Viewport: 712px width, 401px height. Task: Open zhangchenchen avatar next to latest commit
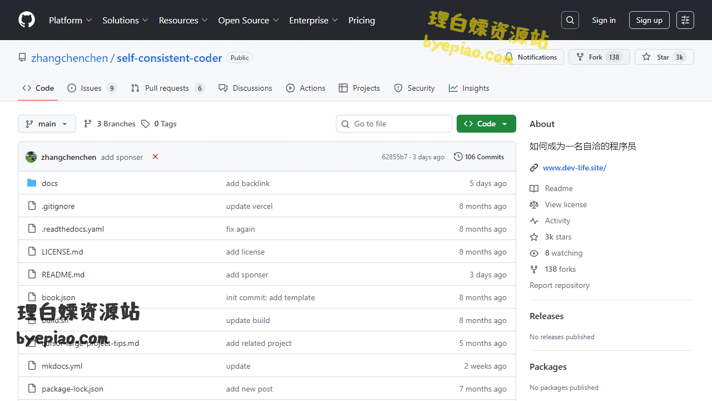click(31, 157)
